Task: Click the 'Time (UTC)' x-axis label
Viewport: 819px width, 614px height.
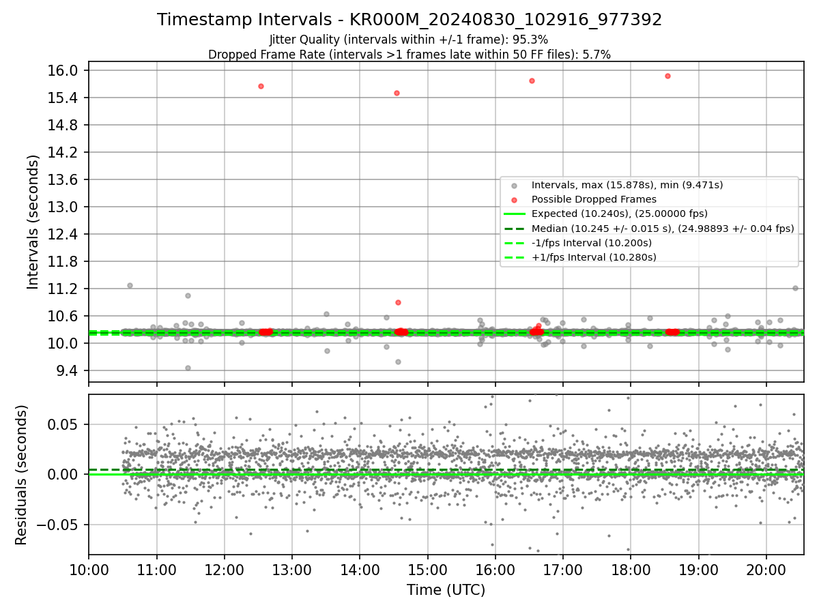Action: tap(446, 590)
